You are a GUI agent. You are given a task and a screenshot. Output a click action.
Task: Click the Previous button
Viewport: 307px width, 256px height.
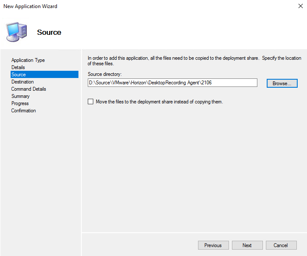point(213,245)
